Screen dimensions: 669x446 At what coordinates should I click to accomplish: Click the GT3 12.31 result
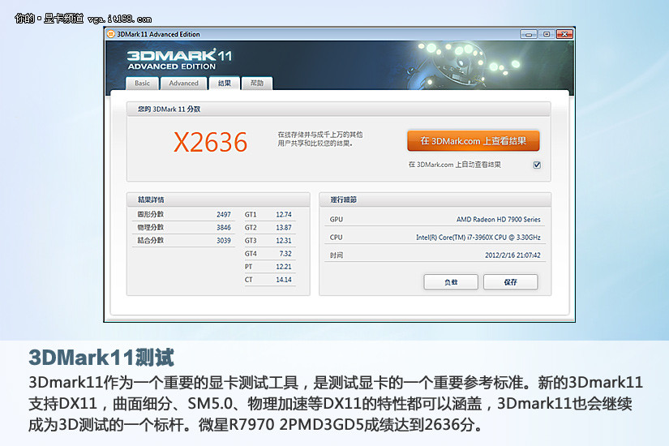[x=268, y=240]
